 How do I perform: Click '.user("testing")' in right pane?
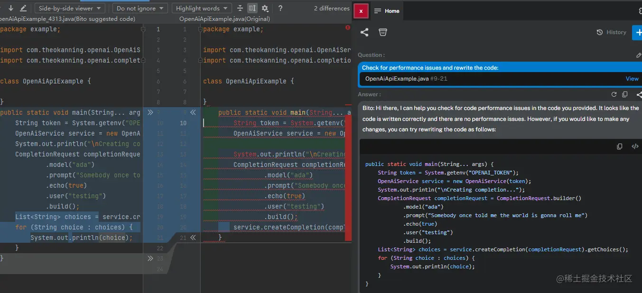click(x=294, y=206)
